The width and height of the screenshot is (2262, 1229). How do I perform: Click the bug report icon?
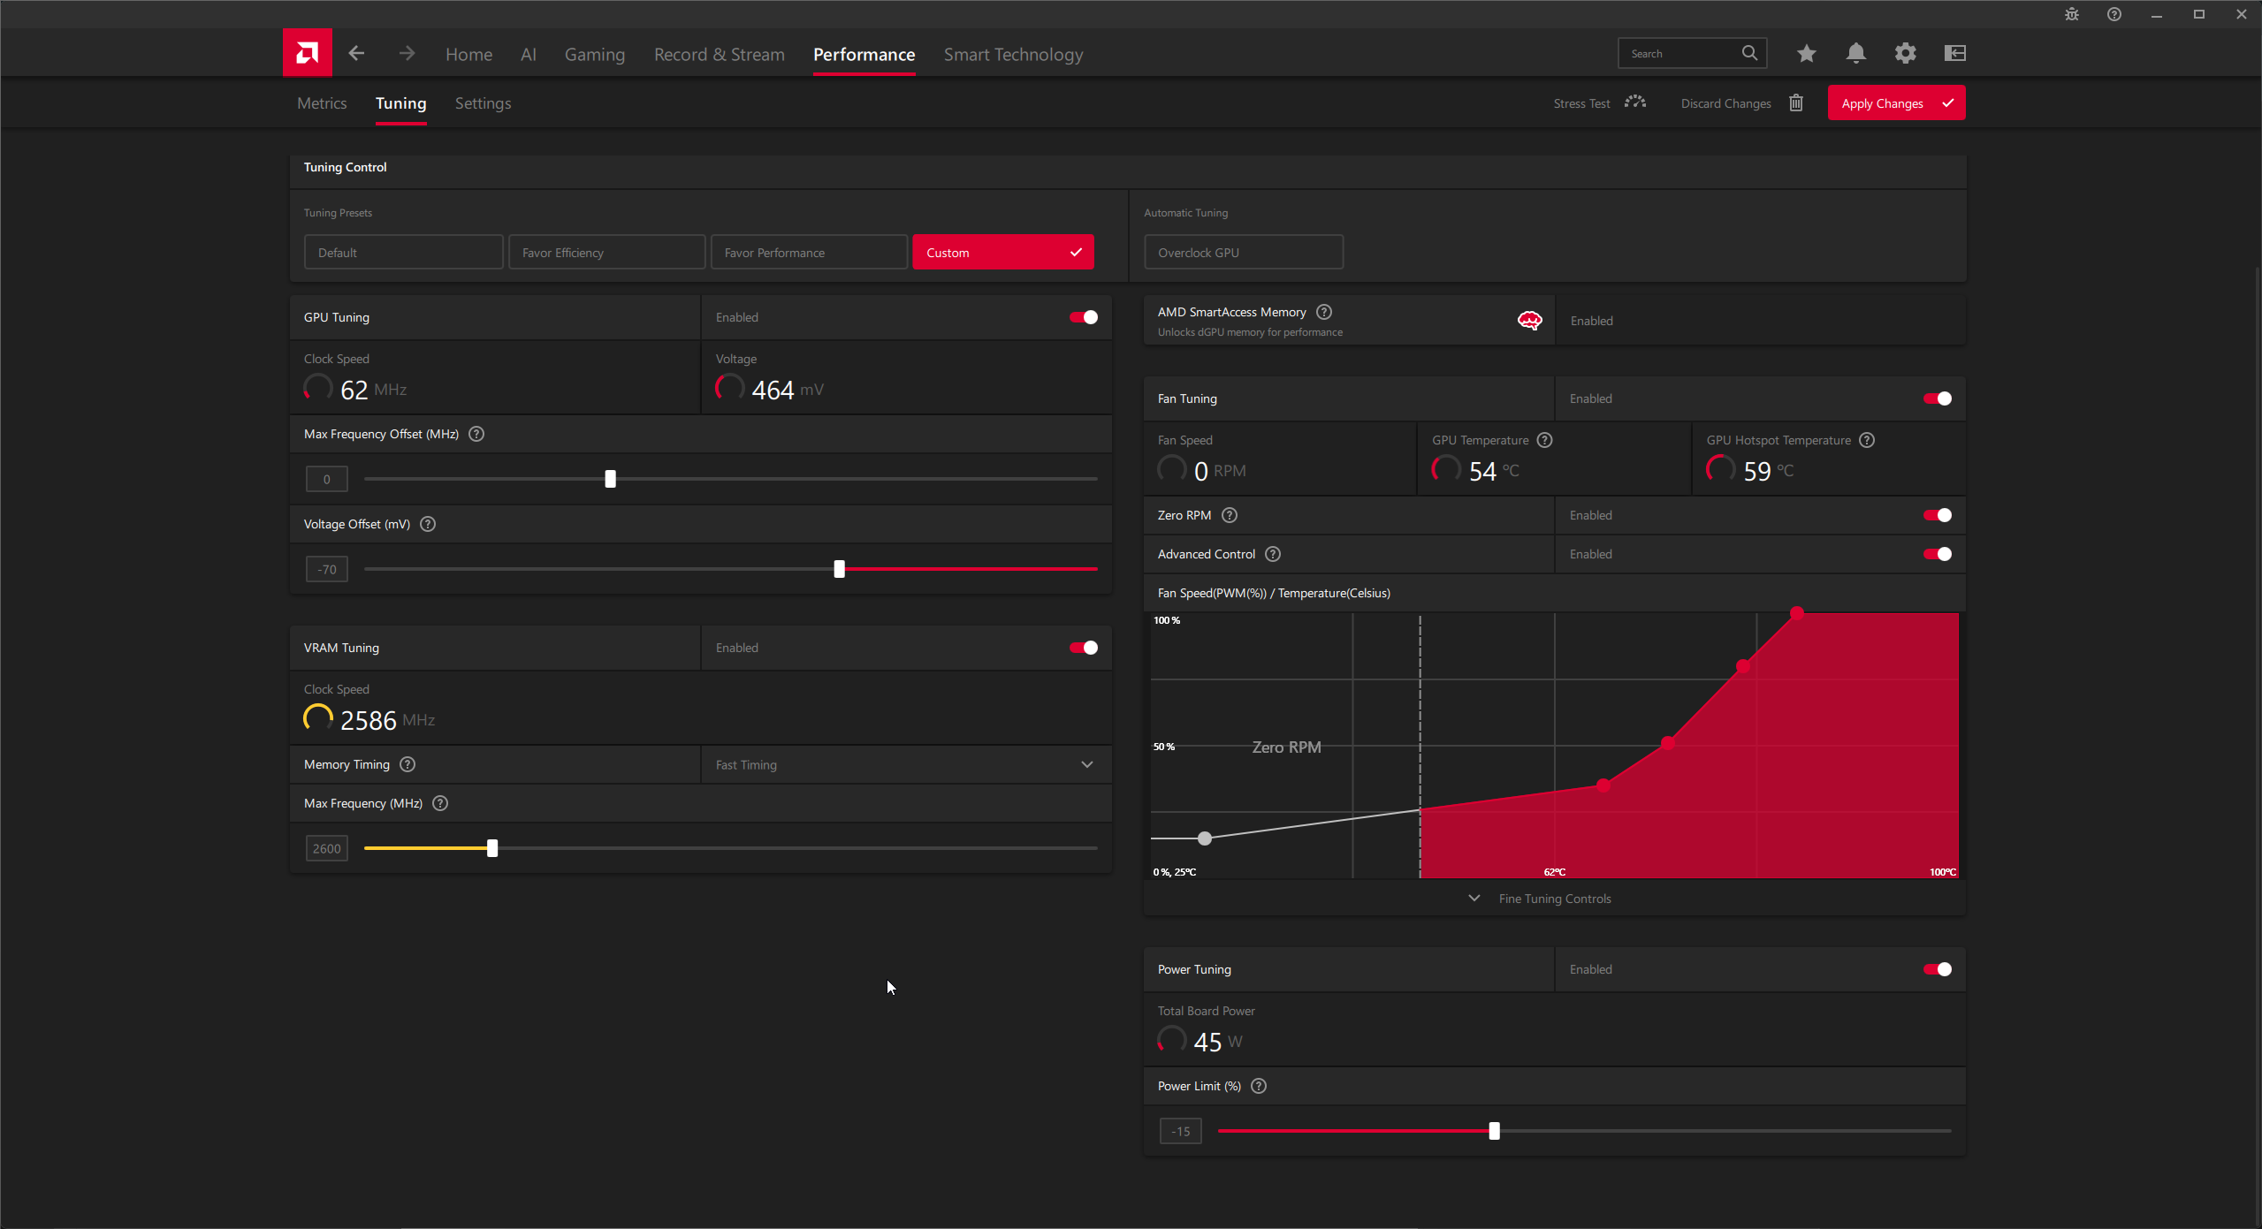pos(2071,14)
